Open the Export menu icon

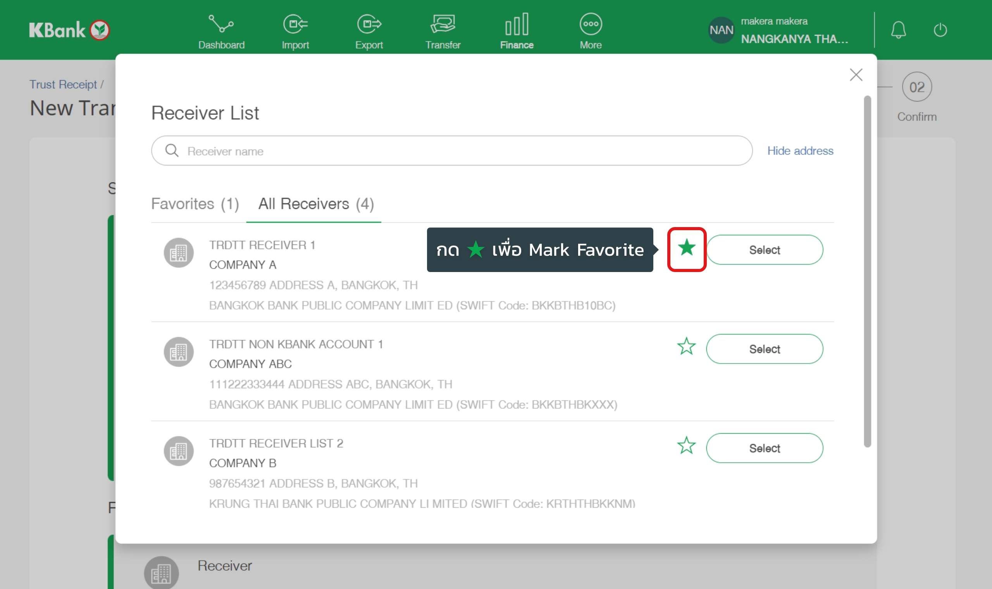coord(369,25)
